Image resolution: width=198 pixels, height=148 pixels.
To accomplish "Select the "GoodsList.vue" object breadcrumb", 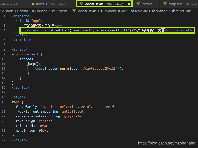I will [x=116, y=11].
